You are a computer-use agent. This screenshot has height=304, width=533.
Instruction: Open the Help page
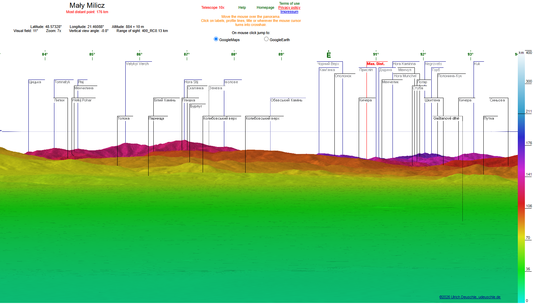pos(242,7)
